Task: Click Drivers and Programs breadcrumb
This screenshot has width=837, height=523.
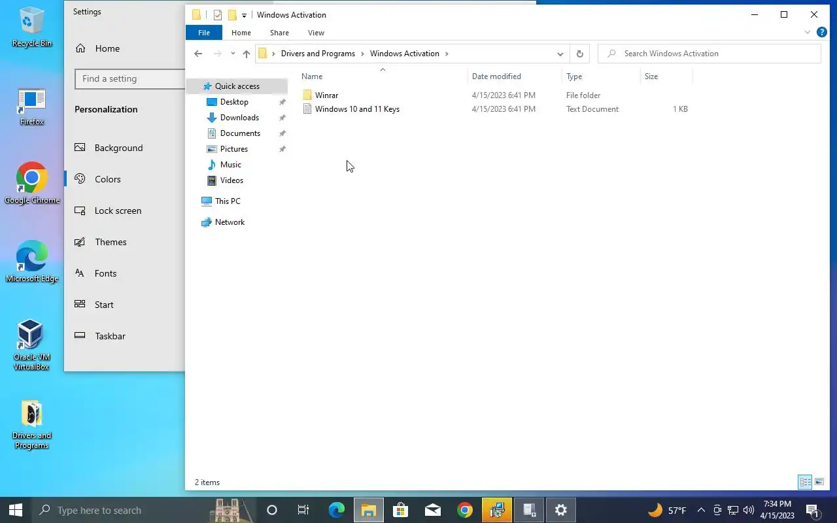Action: point(318,54)
